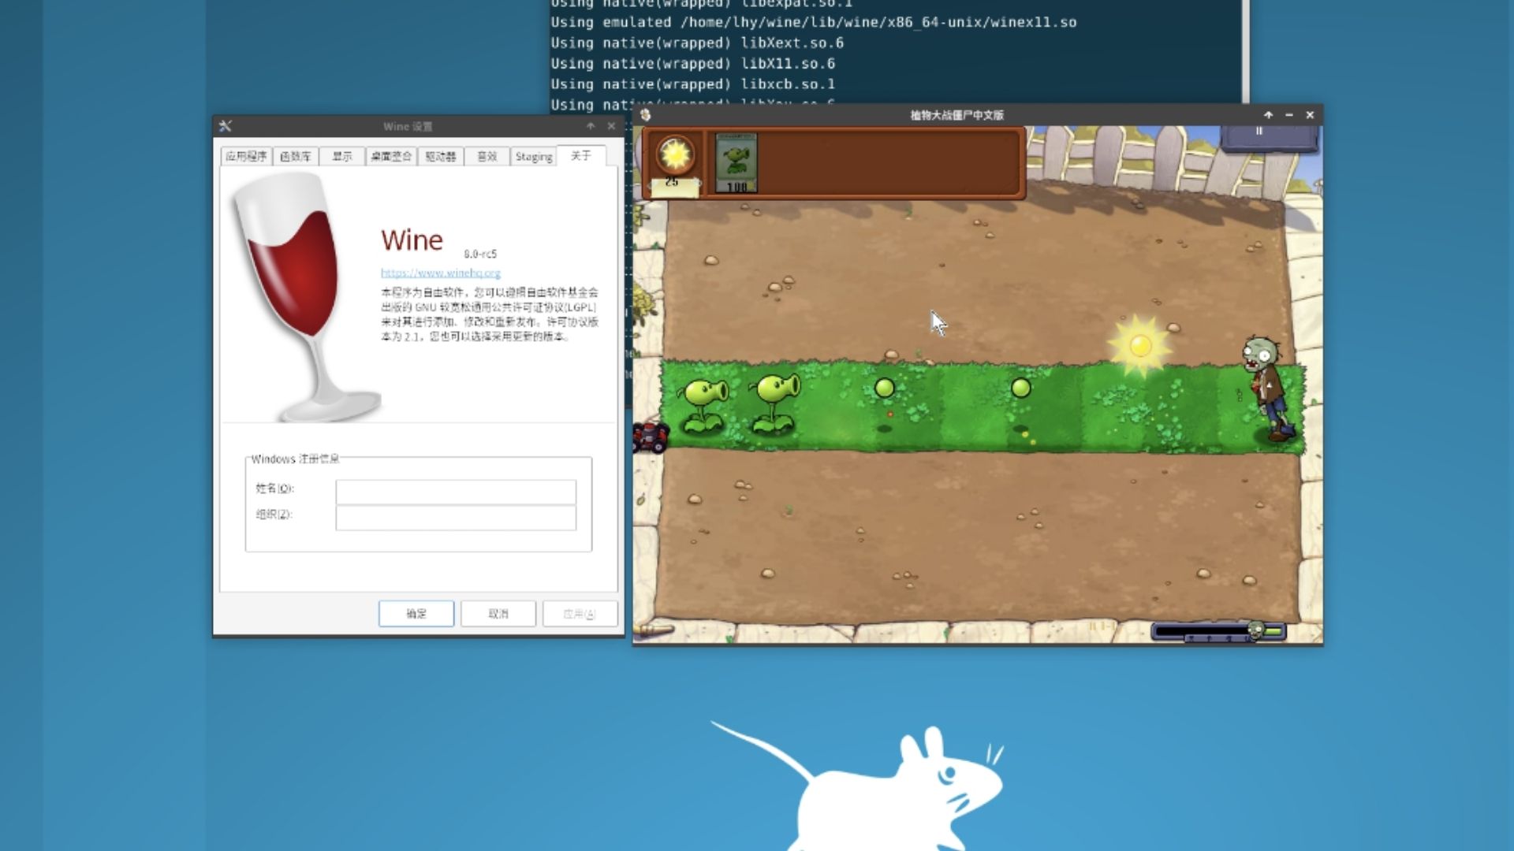Collect the falling sun on the lawn

[x=1139, y=345]
